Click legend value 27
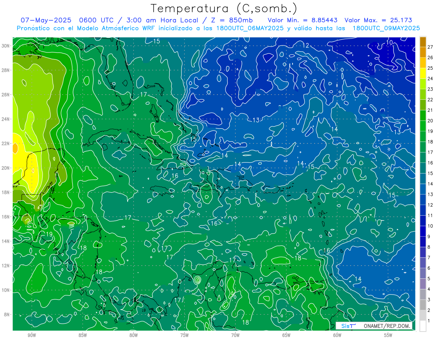Image resolution: width=440 pixels, height=340 pixels. pos(430,47)
